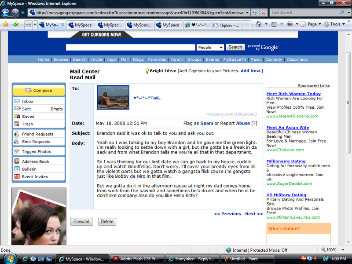The image size is (352, 264).
Task: Empty the Sent folder
Action: click(x=57, y=109)
